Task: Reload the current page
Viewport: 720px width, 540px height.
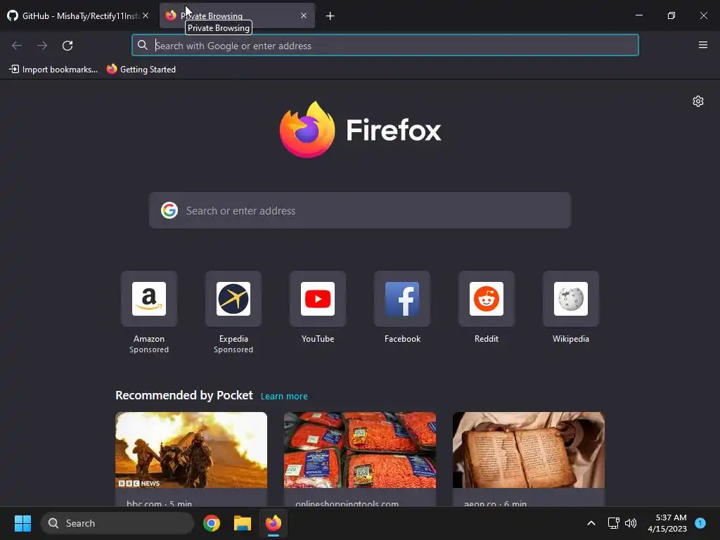Action: pyautogui.click(x=67, y=46)
